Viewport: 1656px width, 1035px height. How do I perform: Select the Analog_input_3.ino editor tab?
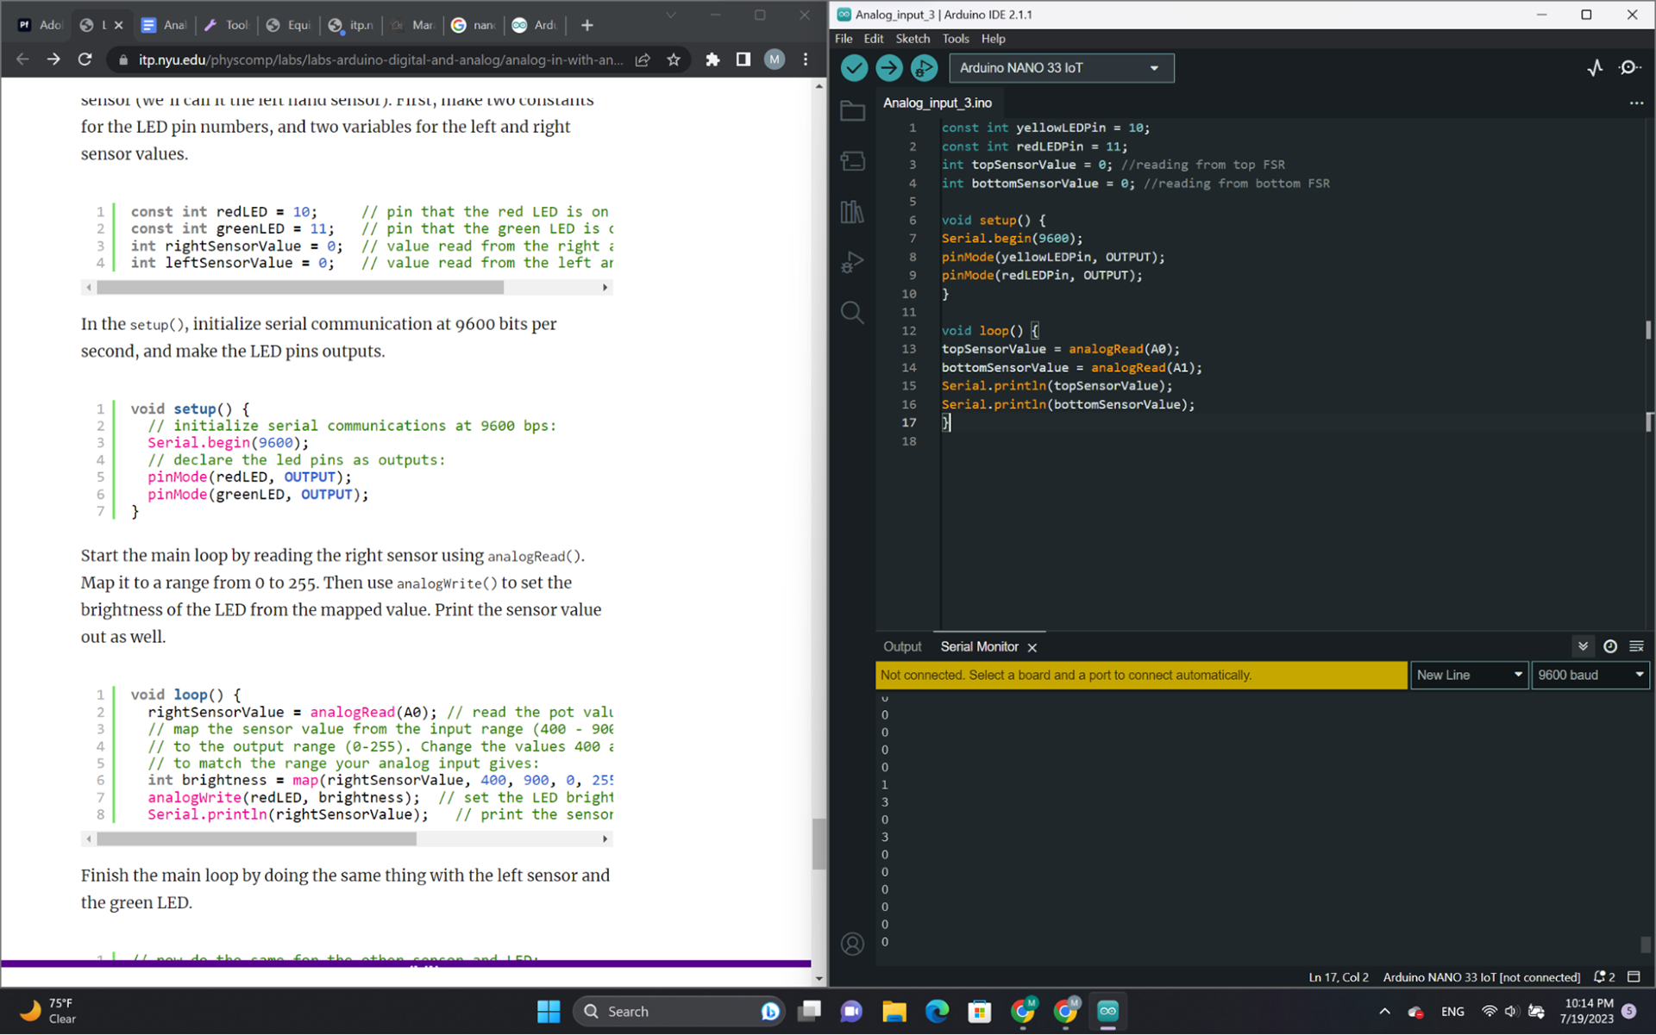coord(938,103)
